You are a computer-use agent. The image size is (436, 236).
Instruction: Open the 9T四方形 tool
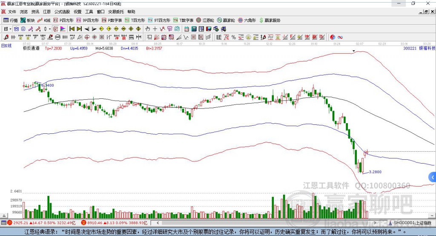coord(159,20)
